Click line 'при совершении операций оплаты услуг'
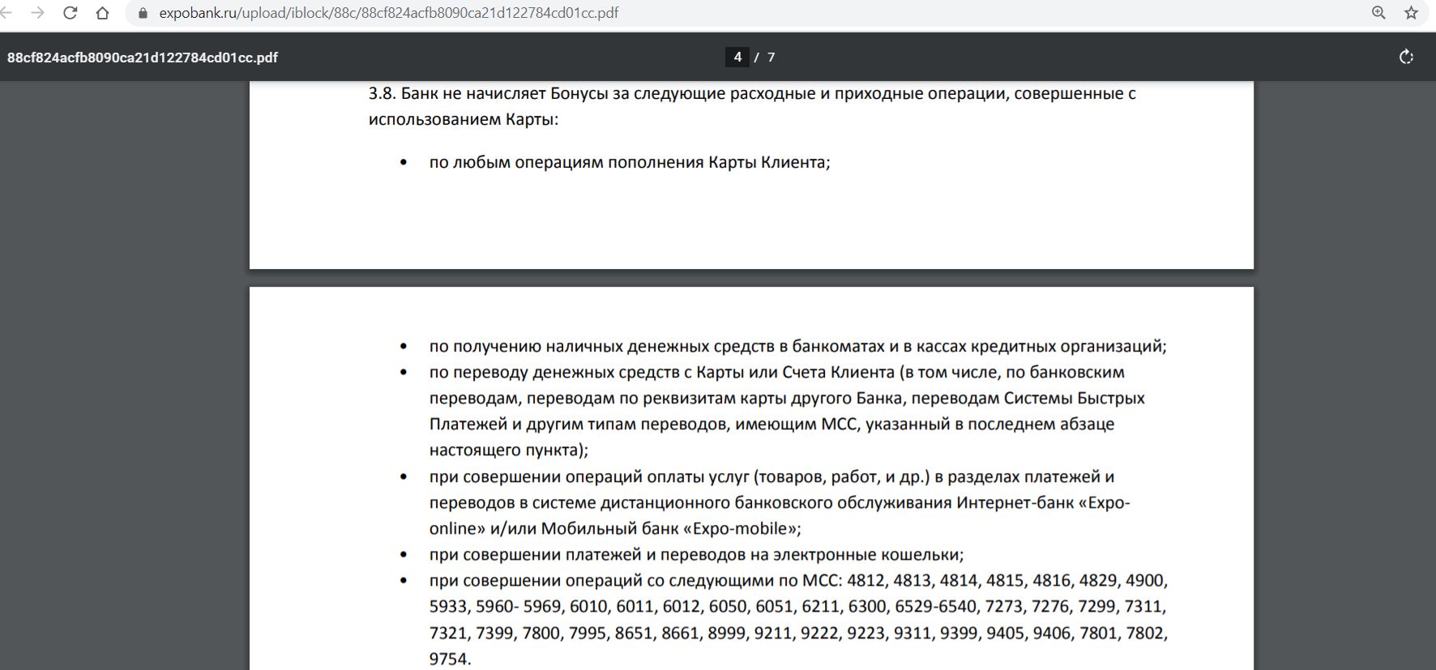1436x670 pixels. pos(772,477)
